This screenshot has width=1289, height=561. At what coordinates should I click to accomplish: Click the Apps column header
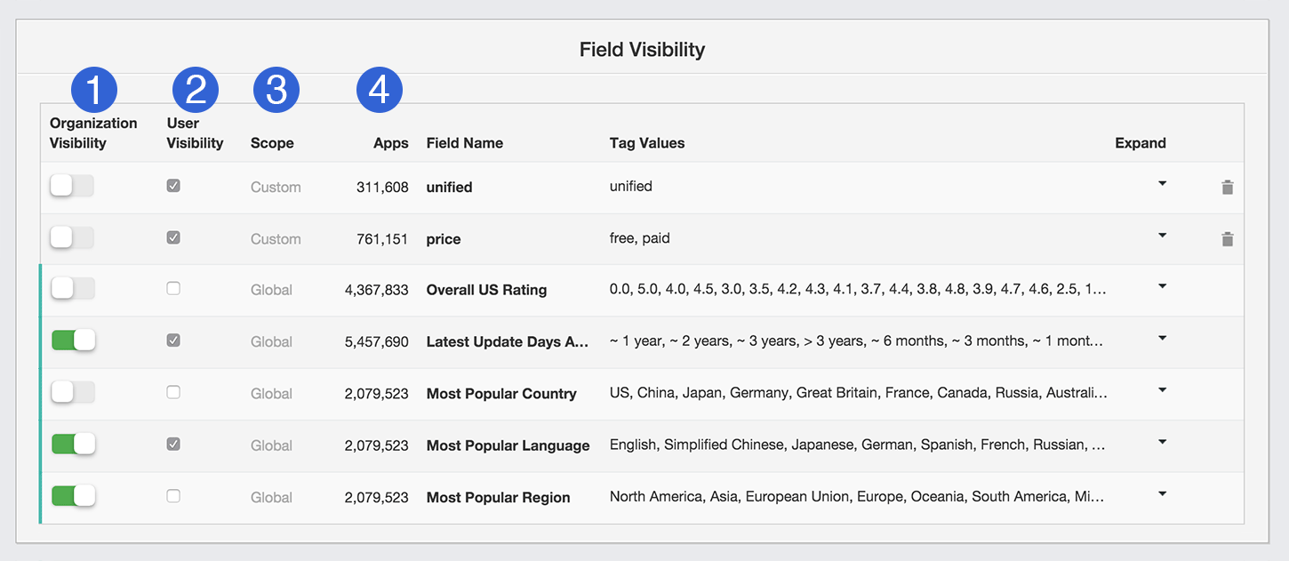[x=391, y=143]
